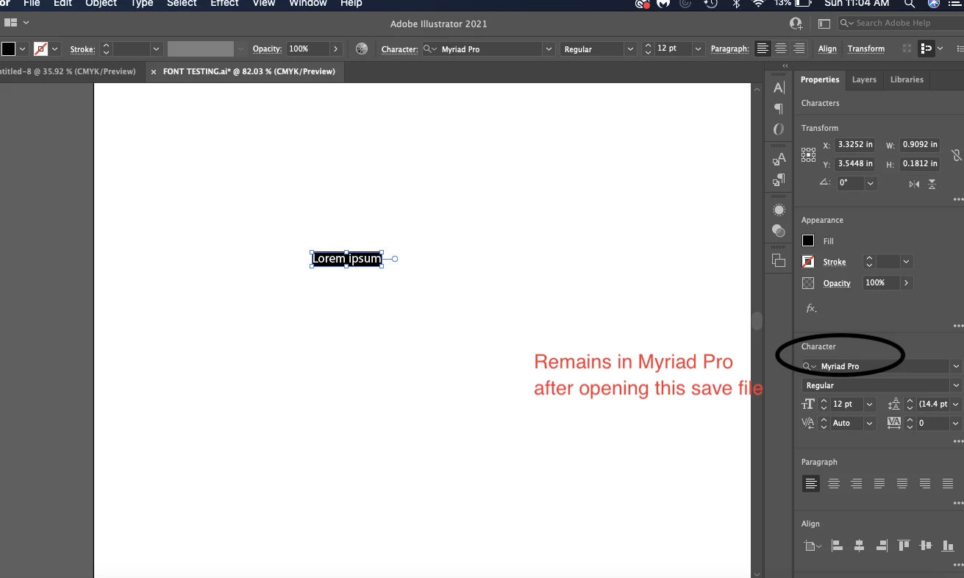
Task: Switch to the Layers tab
Action: 864,79
